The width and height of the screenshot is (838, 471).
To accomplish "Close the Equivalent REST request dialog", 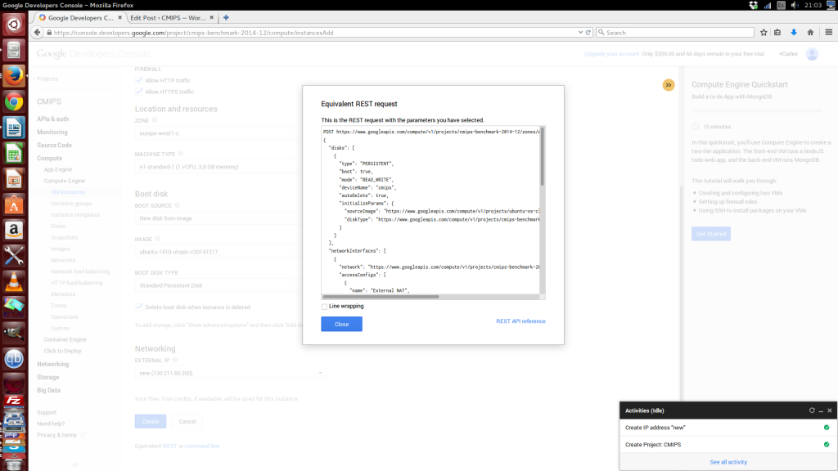I will click(x=341, y=324).
